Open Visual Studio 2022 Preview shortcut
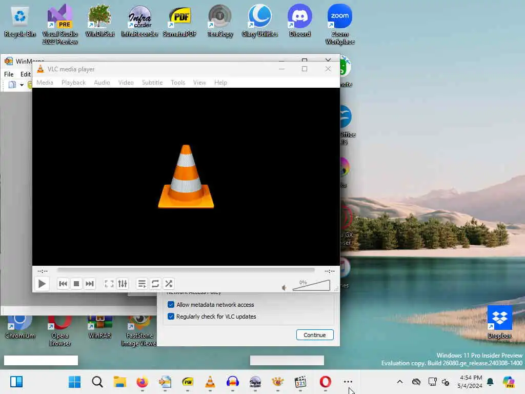525x394 pixels. point(60,24)
